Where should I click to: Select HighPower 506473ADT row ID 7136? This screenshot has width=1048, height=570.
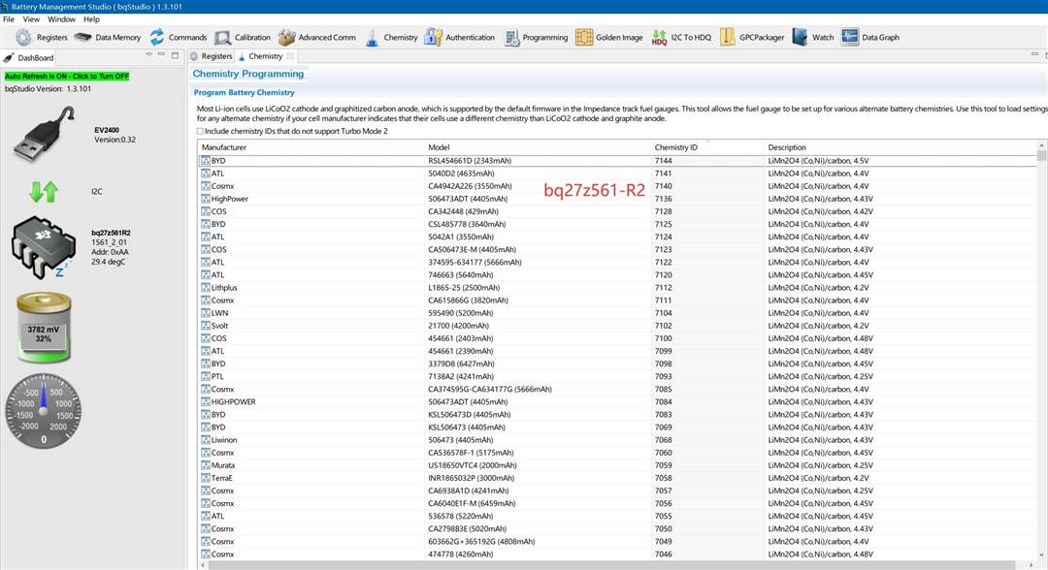[x=617, y=199]
